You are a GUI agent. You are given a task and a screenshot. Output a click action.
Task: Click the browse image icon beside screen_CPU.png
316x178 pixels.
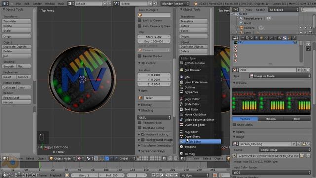236,144
